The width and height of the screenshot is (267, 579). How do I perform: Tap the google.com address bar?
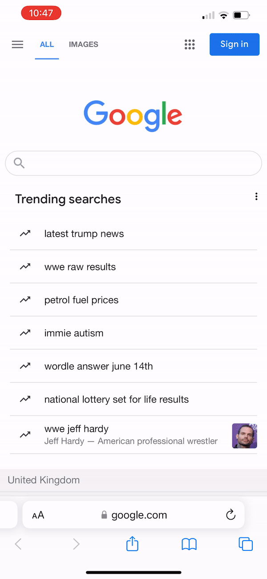pyautogui.click(x=134, y=515)
